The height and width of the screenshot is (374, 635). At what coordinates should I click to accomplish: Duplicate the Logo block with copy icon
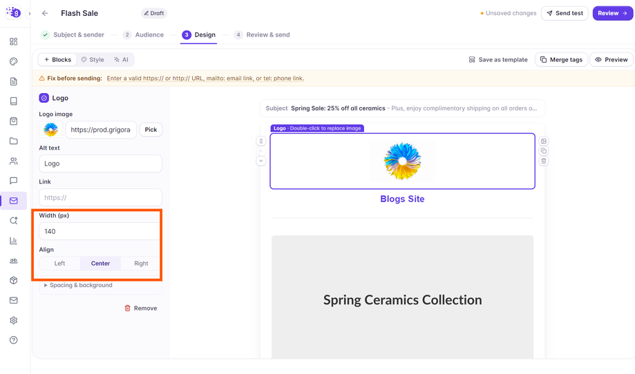point(544,151)
